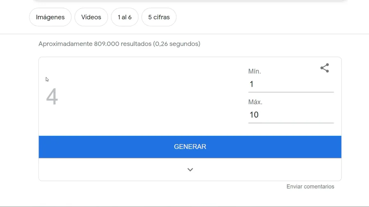Select the '1 al 6' suggestion chip
This screenshot has height=207, width=369.
pyautogui.click(x=125, y=17)
